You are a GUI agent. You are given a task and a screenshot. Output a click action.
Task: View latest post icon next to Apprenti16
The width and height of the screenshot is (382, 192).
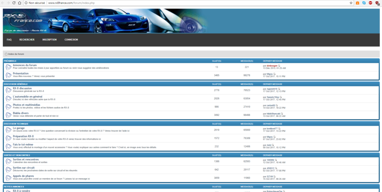click(x=279, y=89)
